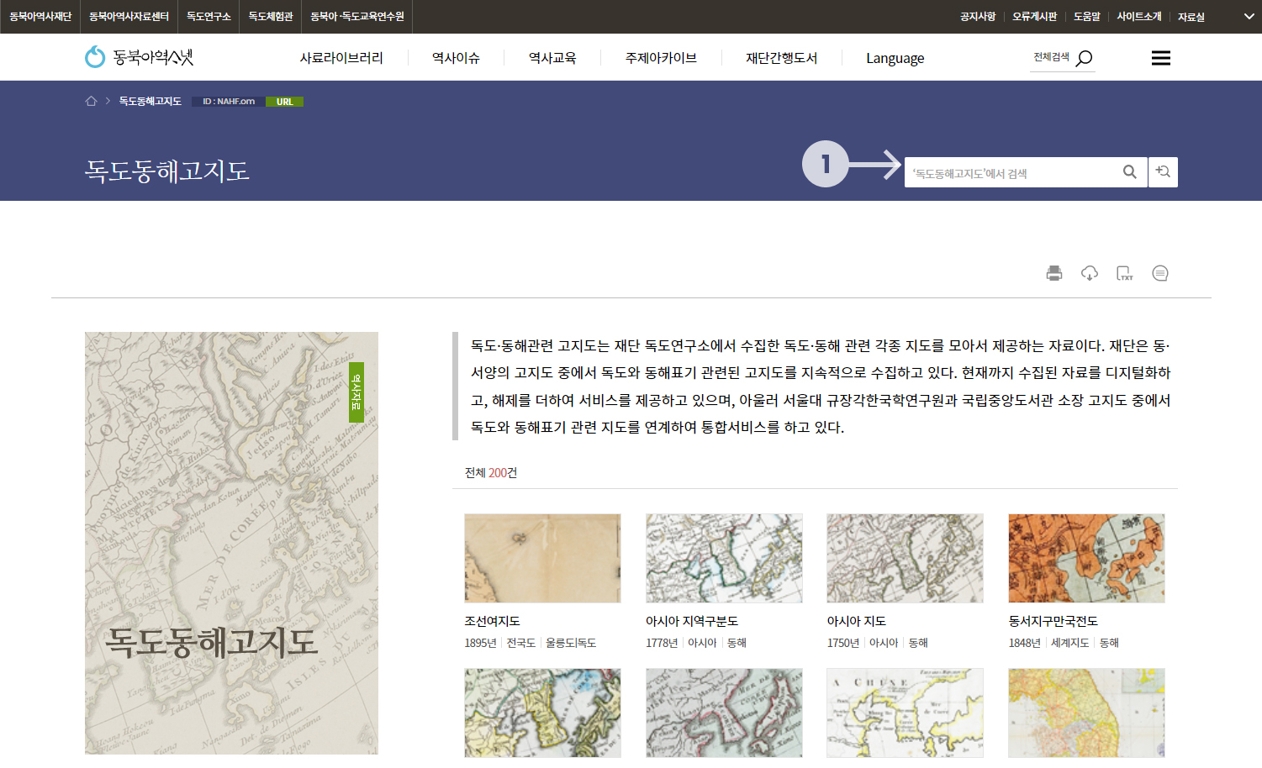Open 공지사항 notices link

pyautogui.click(x=978, y=17)
